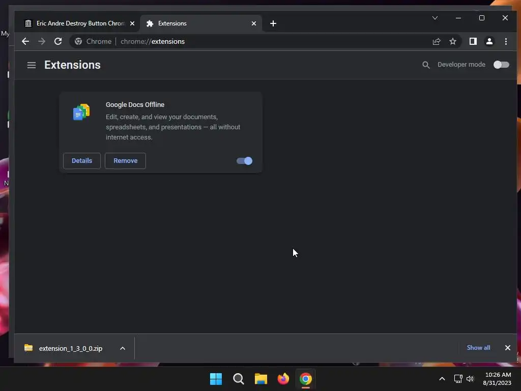Open Details for Google Docs Offline
521x391 pixels.
pyautogui.click(x=82, y=161)
